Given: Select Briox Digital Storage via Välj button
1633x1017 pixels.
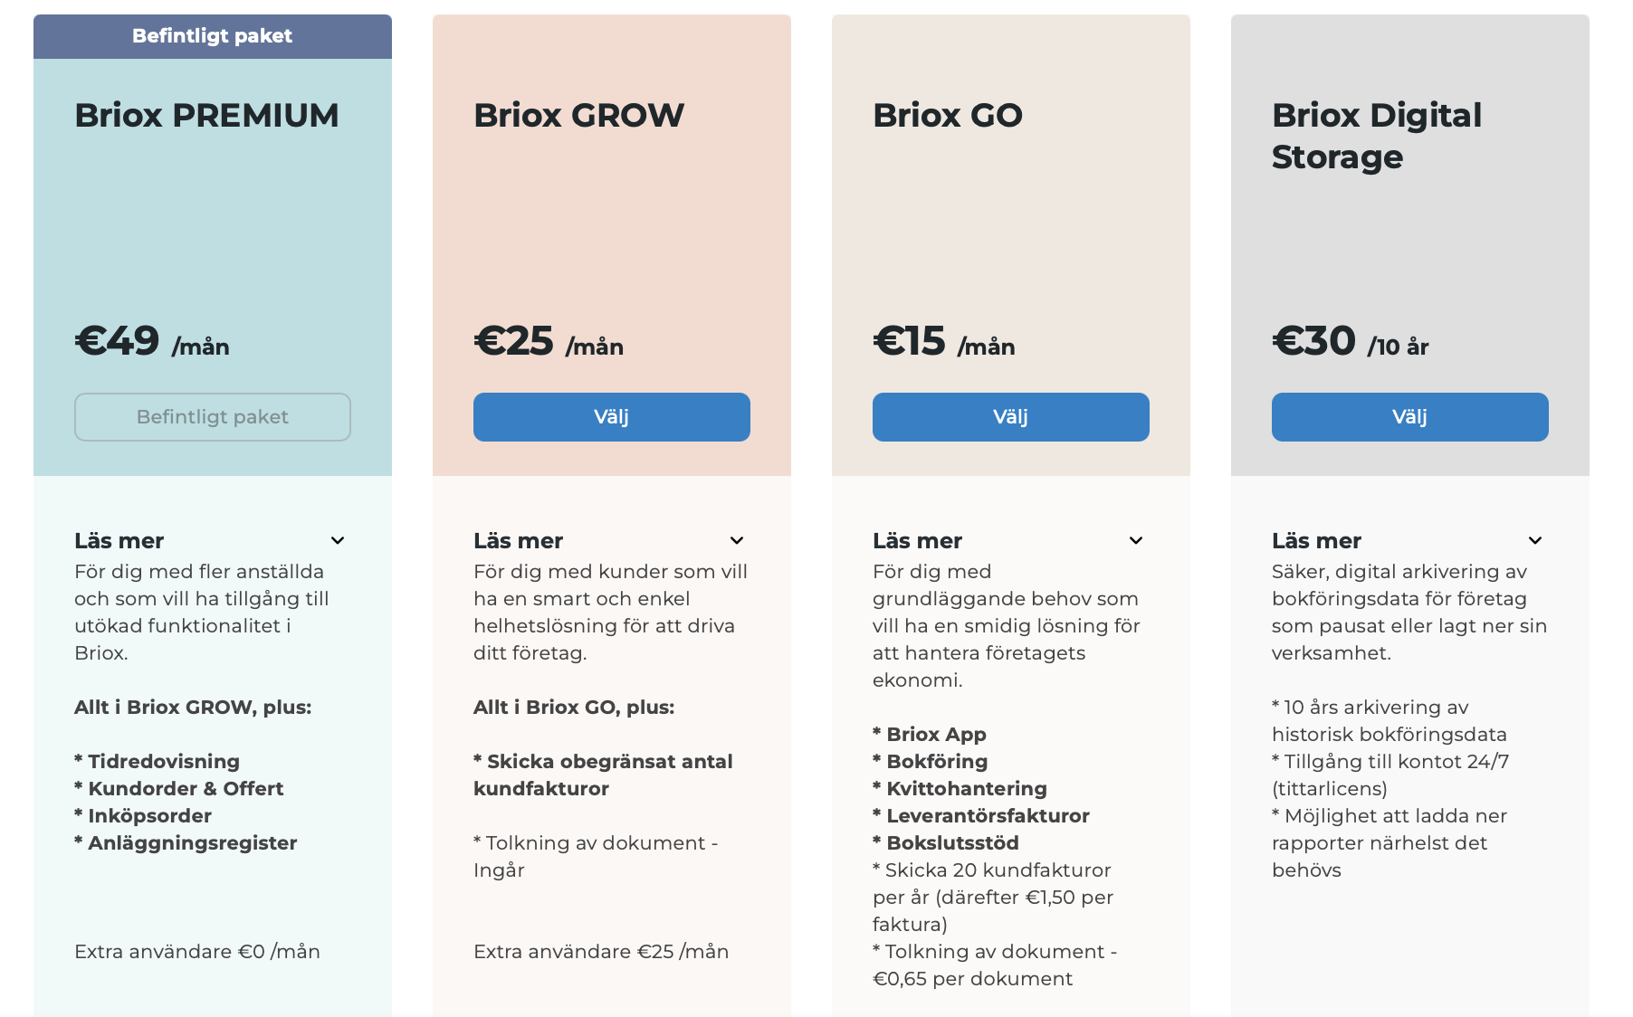Looking at the screenshot, I should (x=1409, y=417).
